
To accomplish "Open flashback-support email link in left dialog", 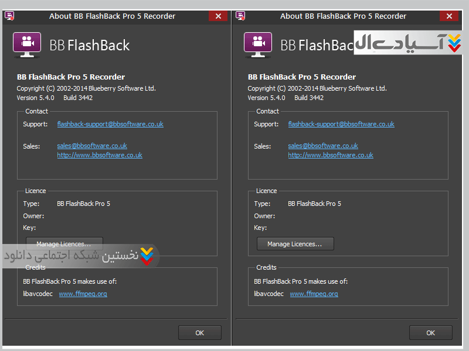I will [110, 124].
